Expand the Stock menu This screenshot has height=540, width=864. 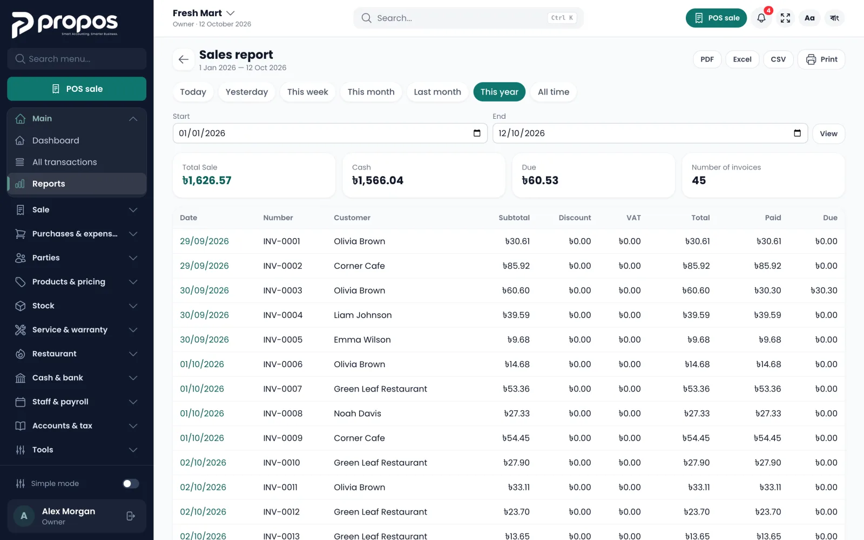pyautogui.click(x=77, y=306)
